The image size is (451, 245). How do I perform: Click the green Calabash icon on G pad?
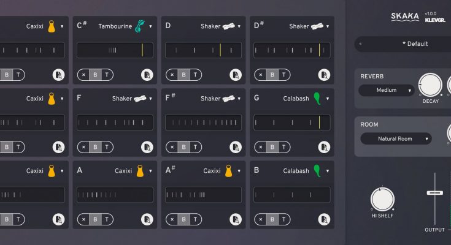coord(317,98)
